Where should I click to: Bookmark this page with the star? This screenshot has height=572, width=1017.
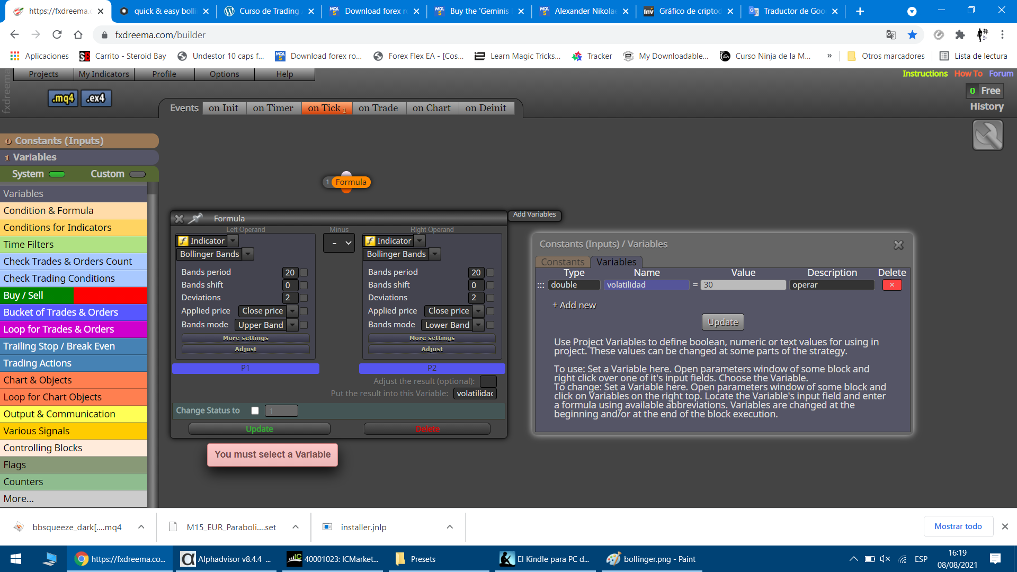click(x=912, y=35)
